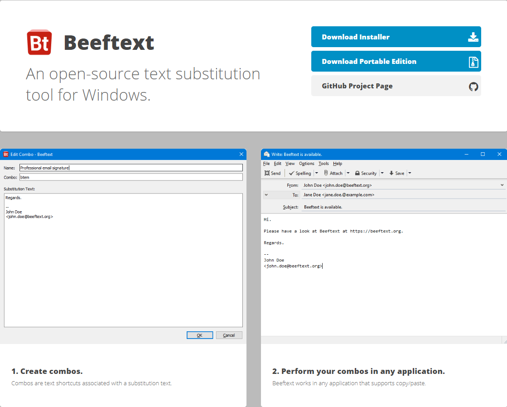
Task: Click the Write window title bar icon
Action: pyautogui.click(x=267, y=154)
